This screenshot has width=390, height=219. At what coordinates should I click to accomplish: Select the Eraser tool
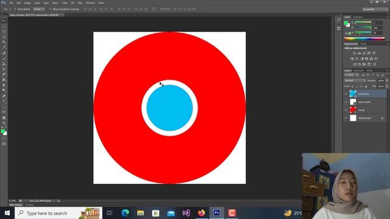click(4, 74)
